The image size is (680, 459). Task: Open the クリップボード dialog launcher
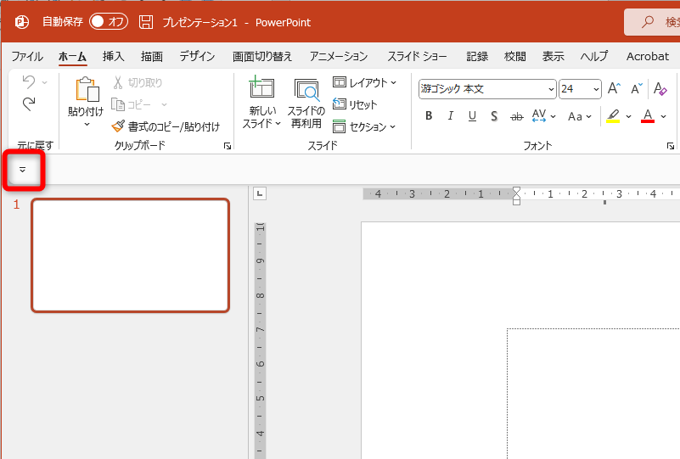point(228,146)
